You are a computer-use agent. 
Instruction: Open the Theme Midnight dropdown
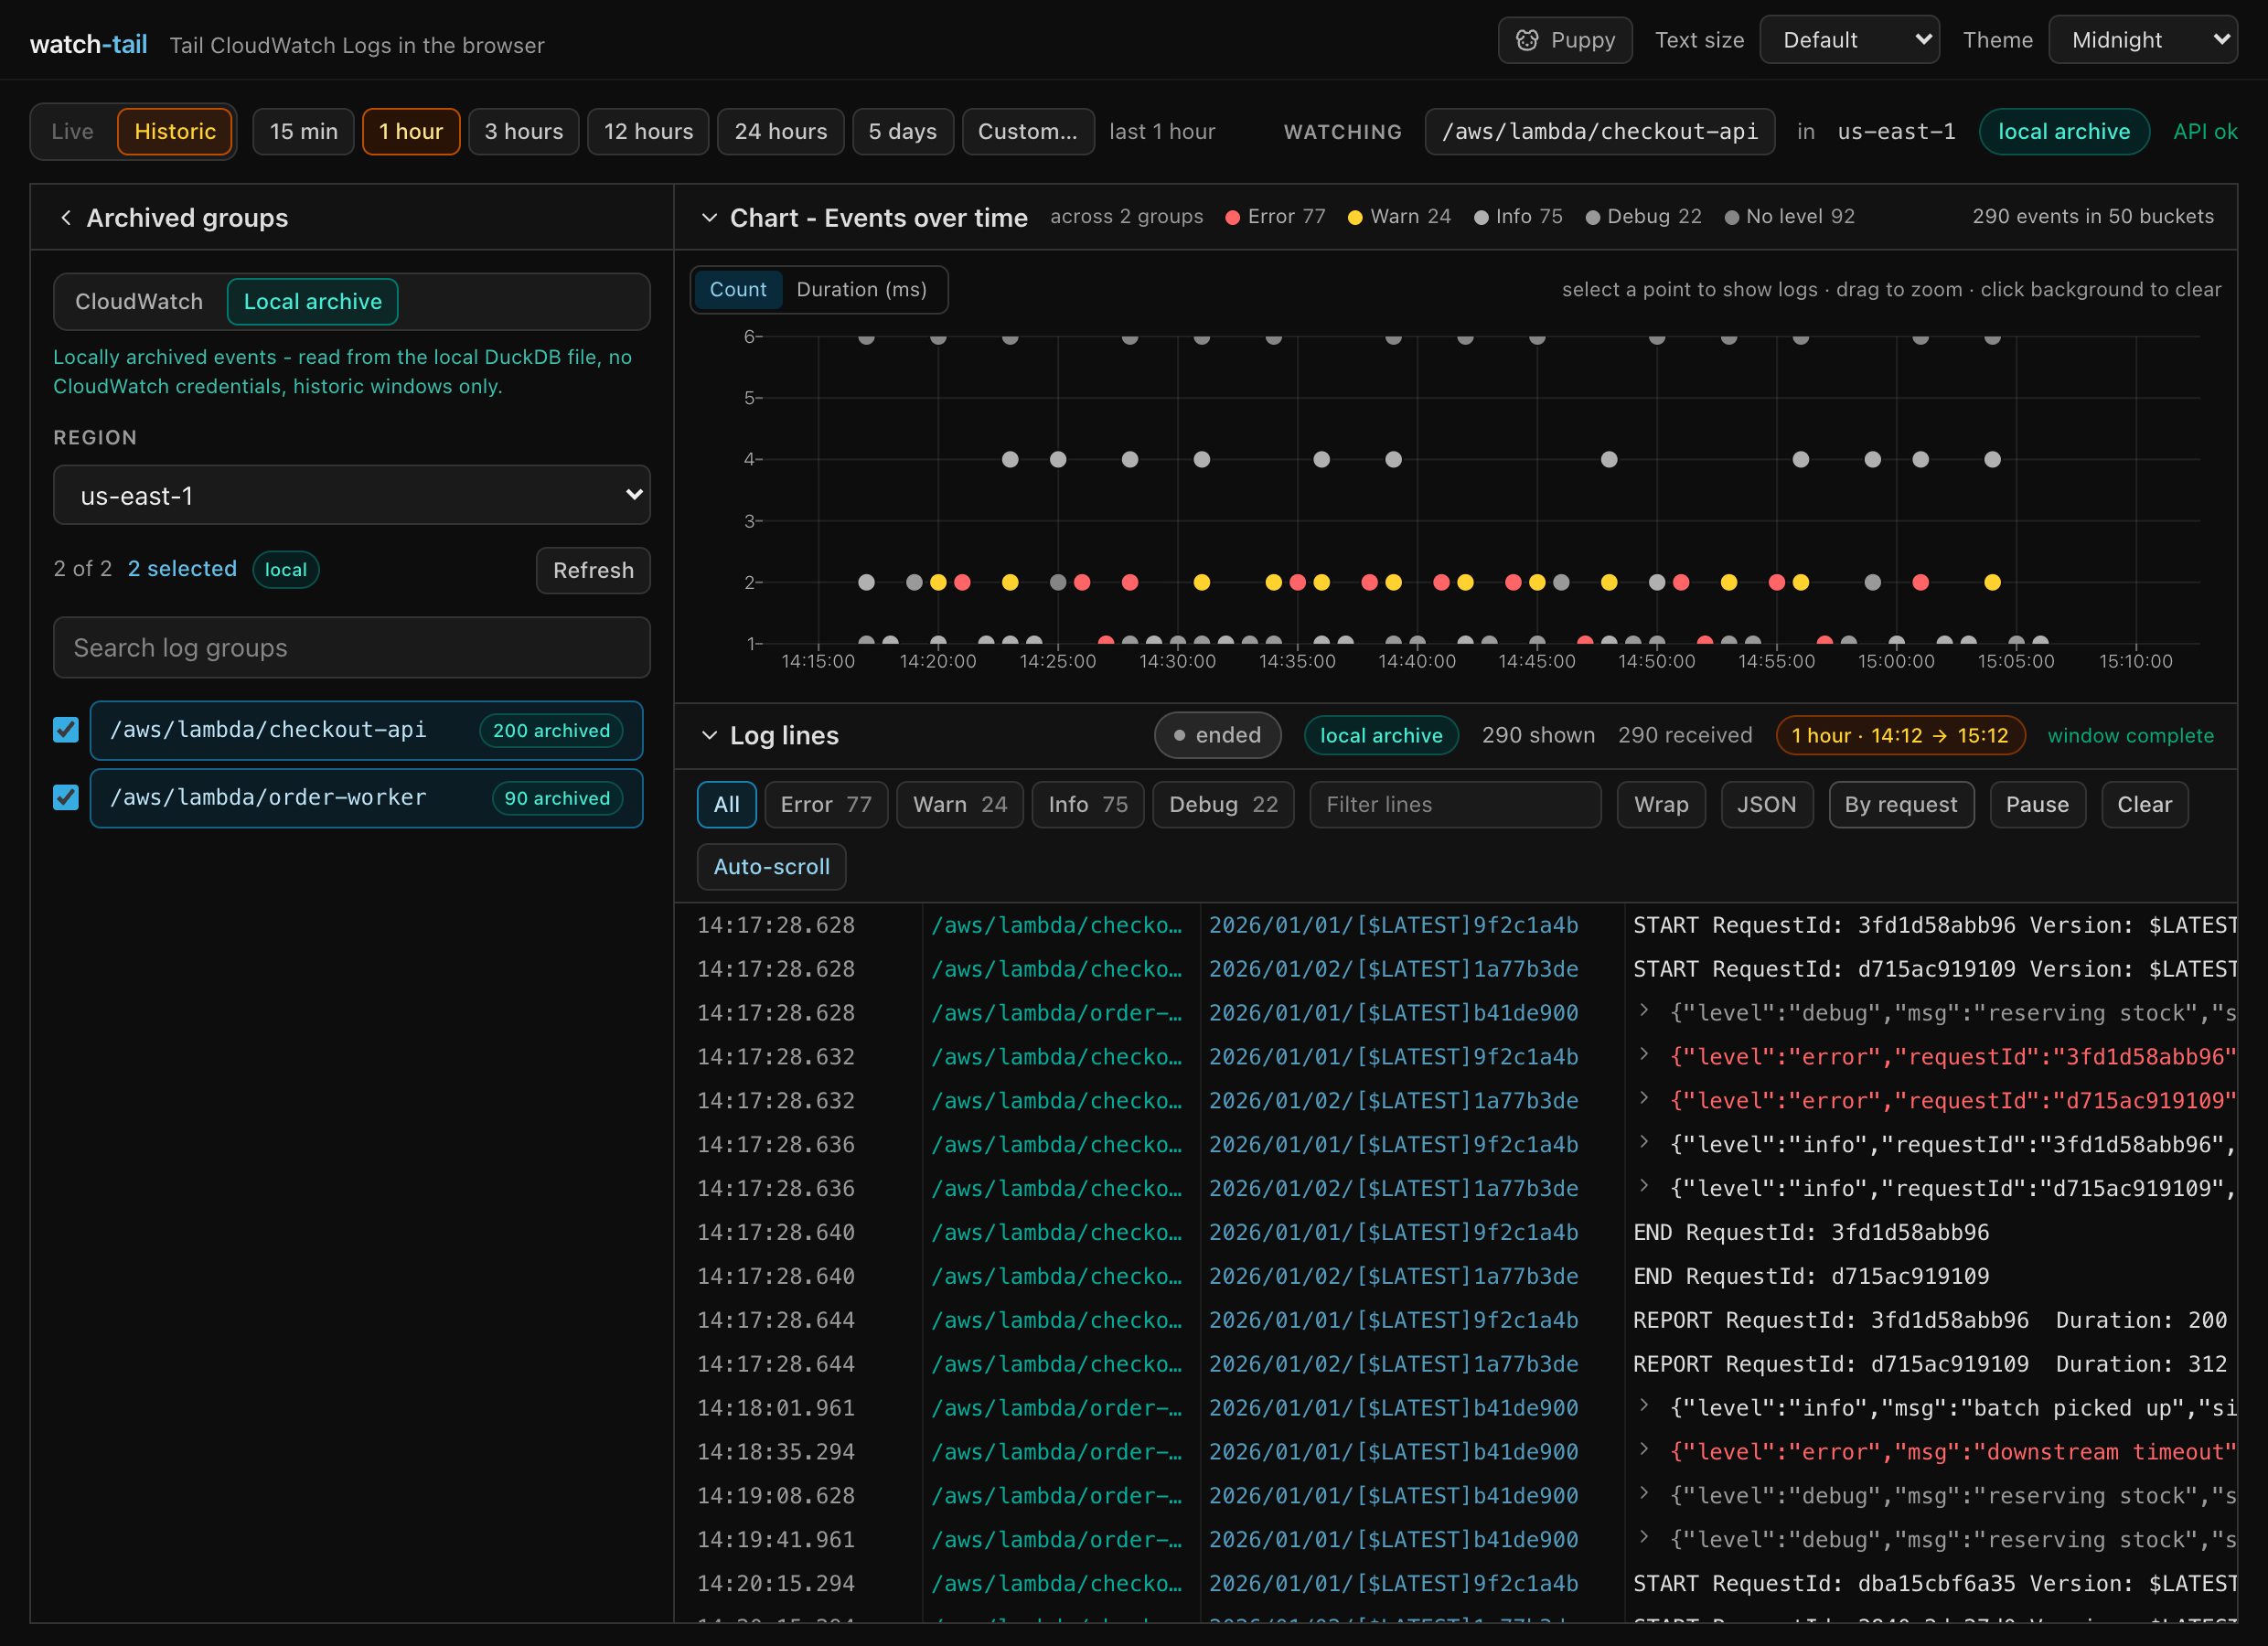(x=2142, y=40)
